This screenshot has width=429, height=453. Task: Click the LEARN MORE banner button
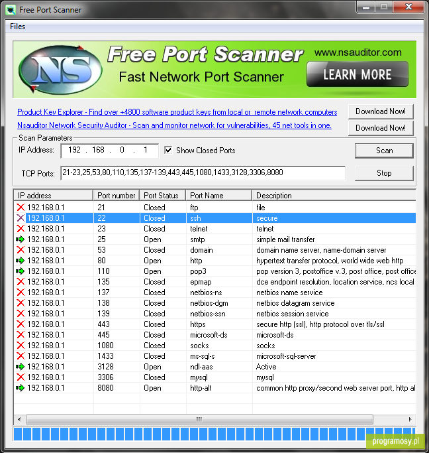(x=358, y=74)
